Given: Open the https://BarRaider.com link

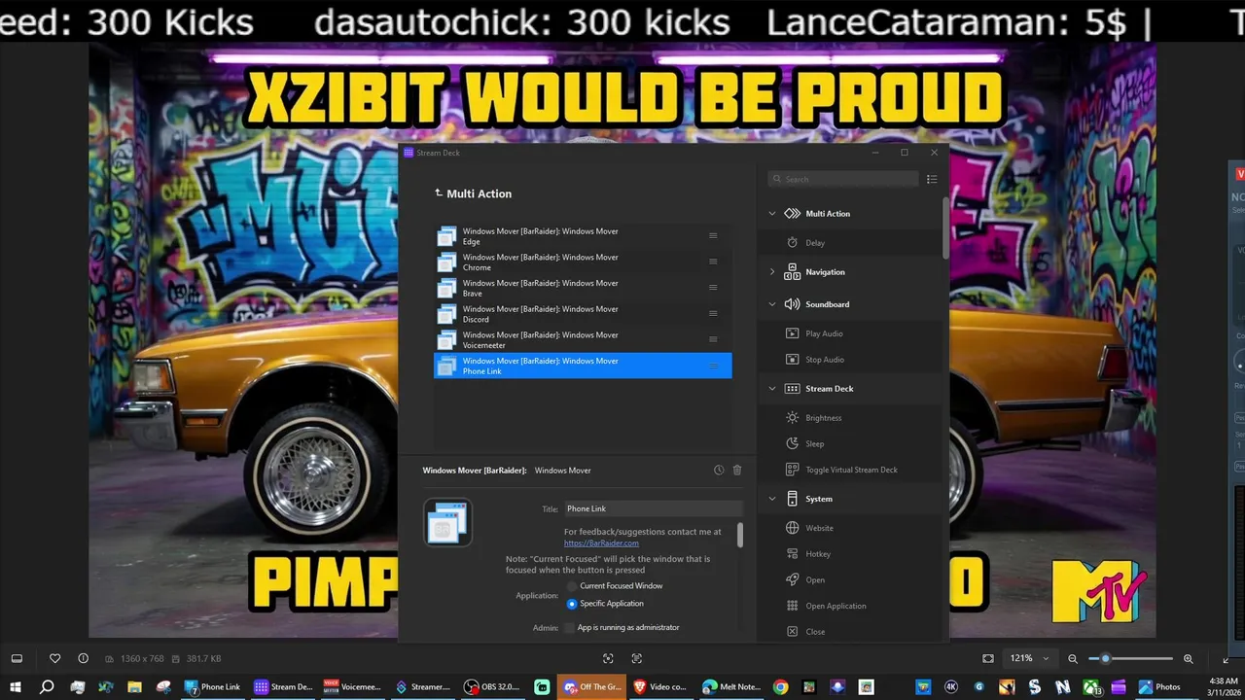Looking at the screenshot, I should point(601,543).
